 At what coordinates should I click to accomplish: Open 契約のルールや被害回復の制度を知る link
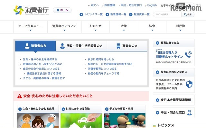pos(110,64)
